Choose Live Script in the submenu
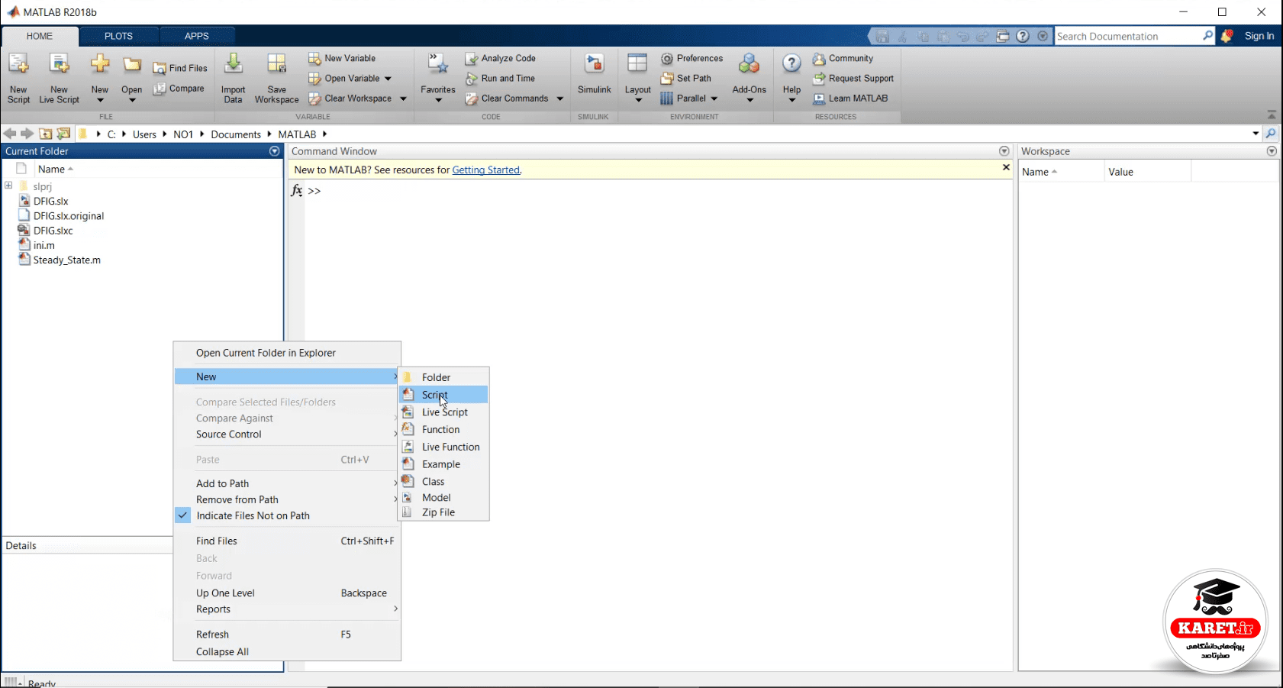This screenshot has width=1283, height=688. pyautogui.click(x=443, y=412)
